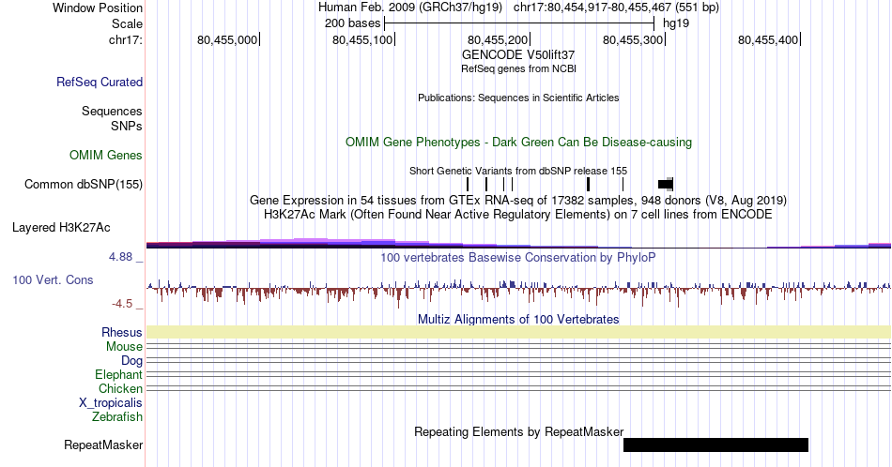Select the Rhesus species label
This screenshot has width=892, height=467.
click(122, 332)
